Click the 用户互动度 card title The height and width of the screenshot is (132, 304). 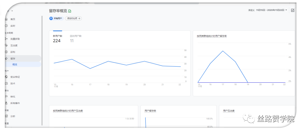(229, 111)
